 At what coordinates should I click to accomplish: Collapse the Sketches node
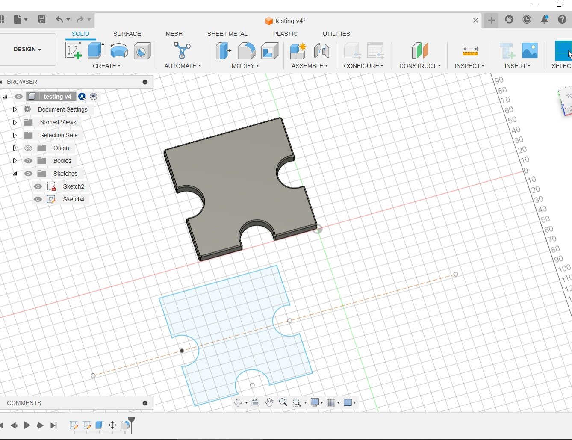coord(15,174)
